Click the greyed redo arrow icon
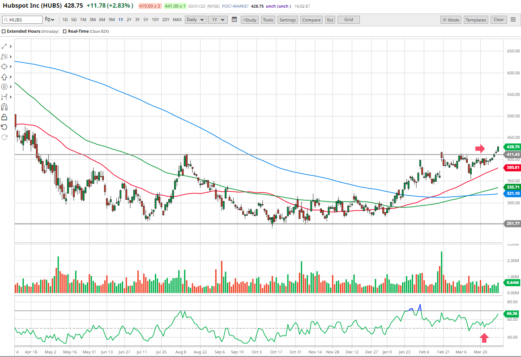521x357 pixels. 4,137
